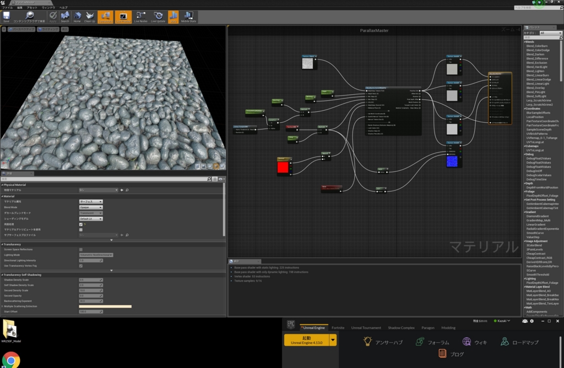Open the Wiki globe icon in the launcher
This screenshot has height=368, width=564.
coord(467,342)
